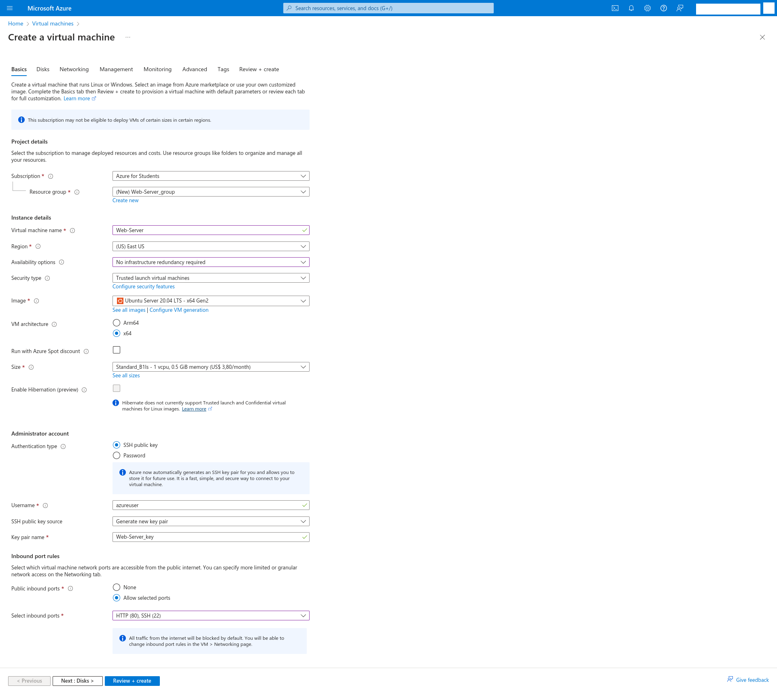Viewport: 777px width, 696px height.
Task: Open the hamburger portal menu
Action: 10,8
